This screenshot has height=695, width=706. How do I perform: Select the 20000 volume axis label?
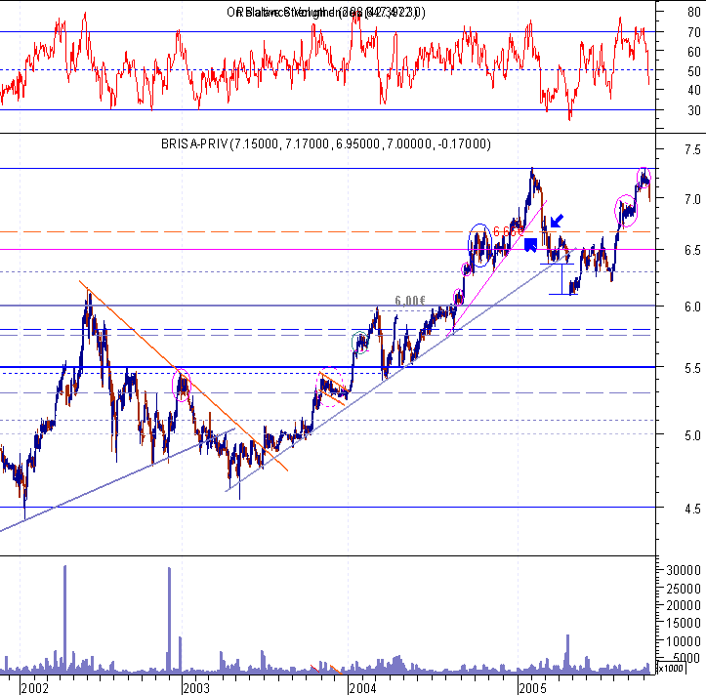click(x=684, y=605)
